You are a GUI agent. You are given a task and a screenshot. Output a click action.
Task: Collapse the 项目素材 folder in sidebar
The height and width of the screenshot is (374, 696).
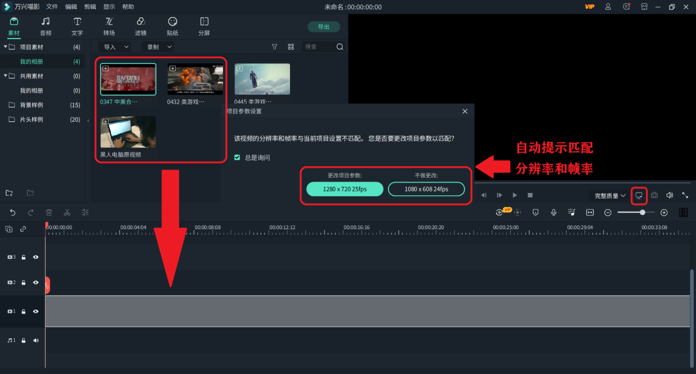click(x=5, y=47)
